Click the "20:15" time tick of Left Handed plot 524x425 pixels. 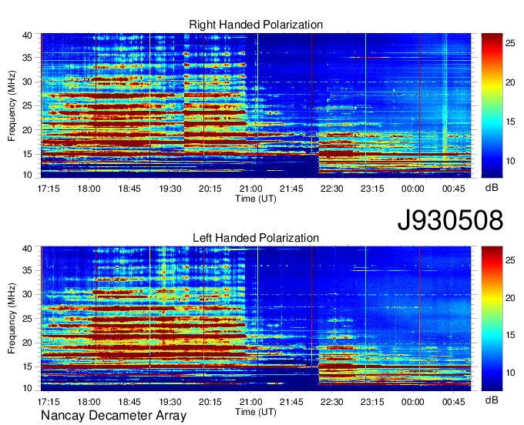coord(210,402)
